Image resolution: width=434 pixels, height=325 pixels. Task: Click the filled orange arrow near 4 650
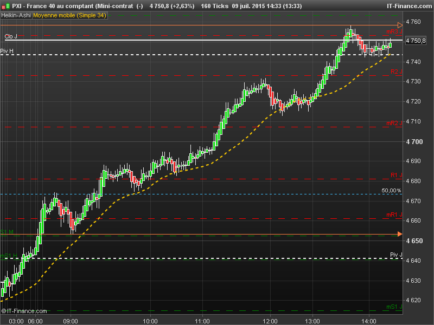400,234
